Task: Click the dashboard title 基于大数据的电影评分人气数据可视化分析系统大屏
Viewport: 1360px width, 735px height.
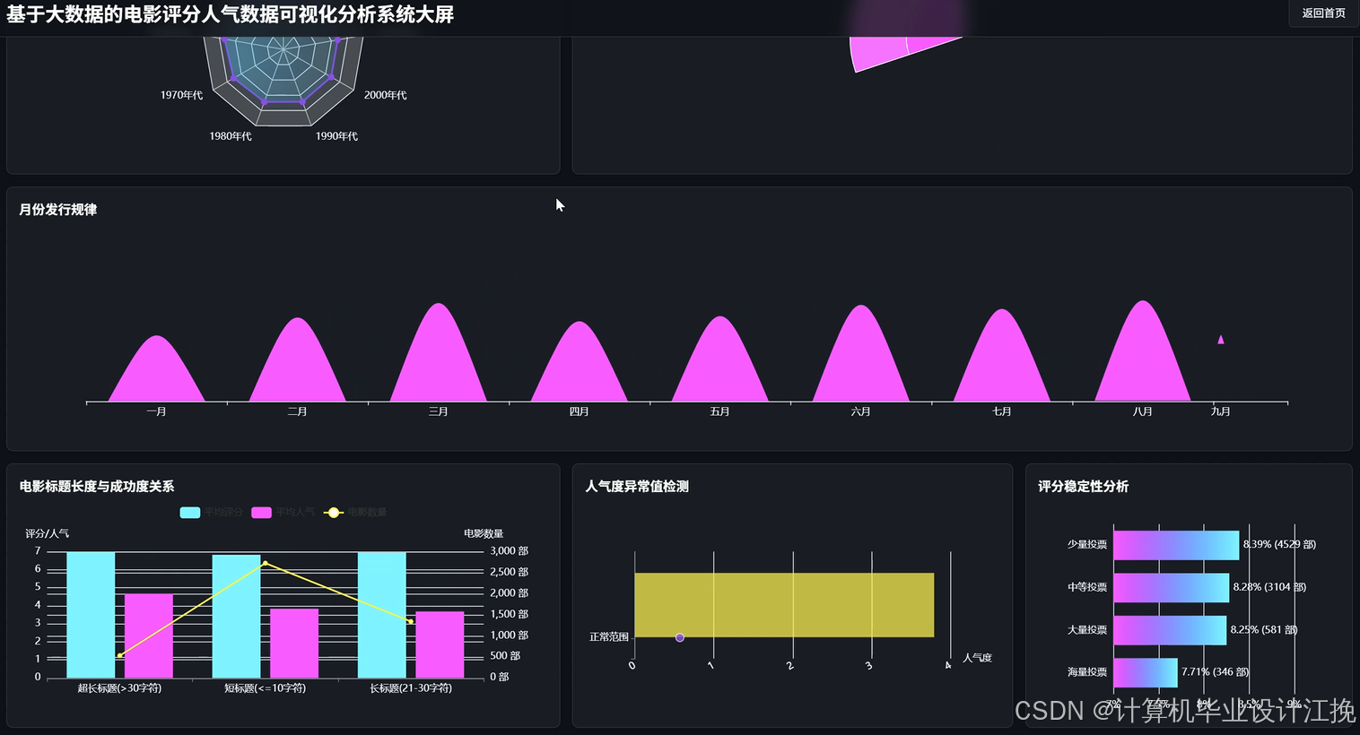Action: [x=230, y=14]
